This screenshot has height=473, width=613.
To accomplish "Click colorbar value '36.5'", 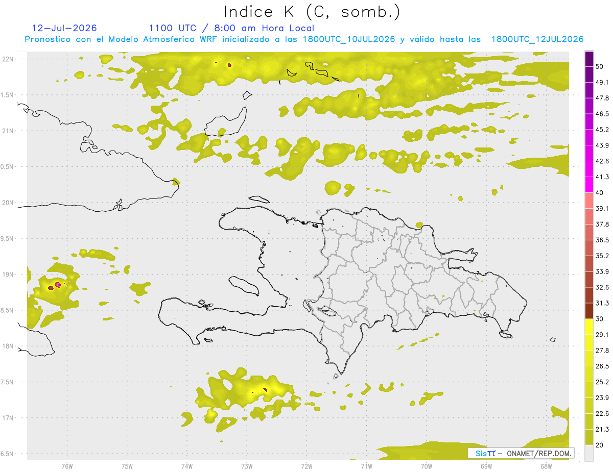I will click(602, 240).
